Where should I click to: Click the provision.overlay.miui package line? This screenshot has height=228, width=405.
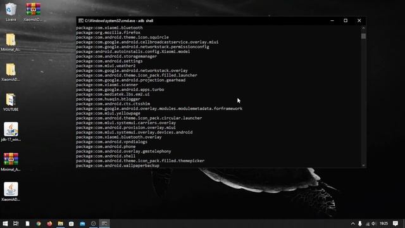pyautogui.click(x=126, y=127)
